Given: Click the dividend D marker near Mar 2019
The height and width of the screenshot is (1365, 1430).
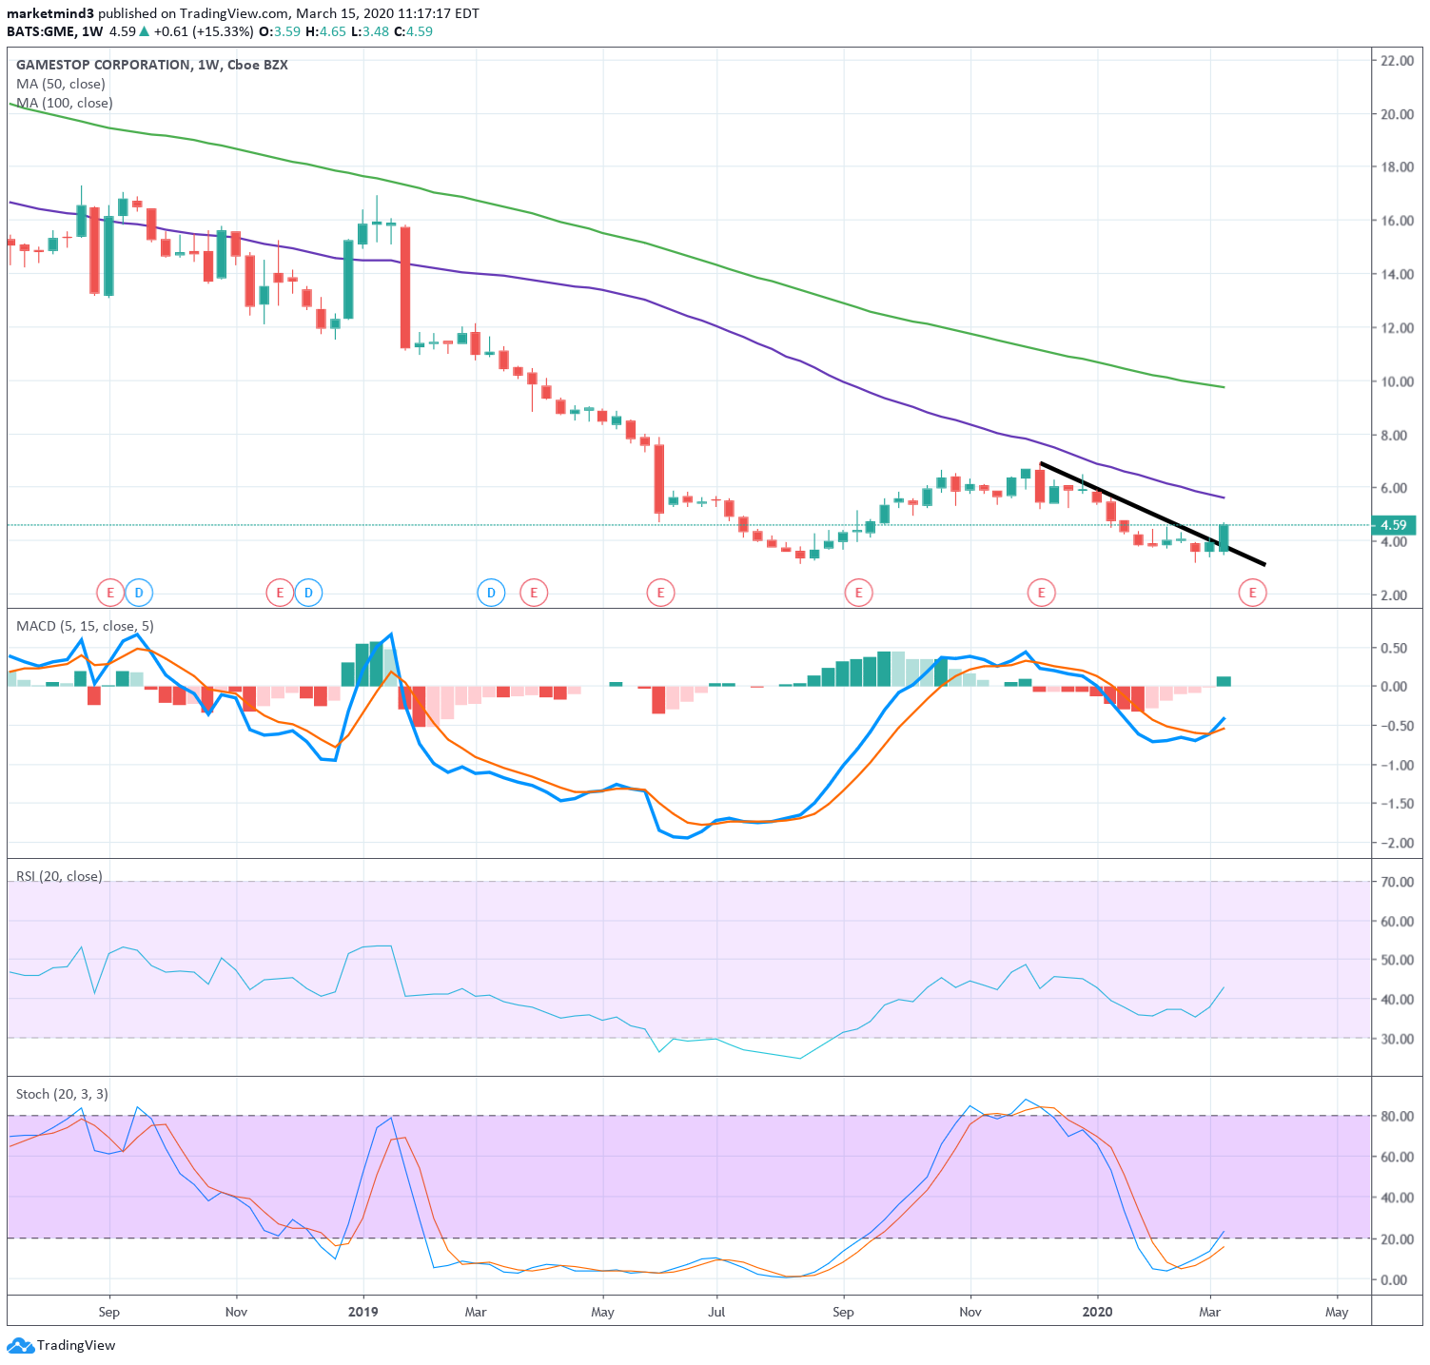Looking at the screenshot, I should [491, 593].
